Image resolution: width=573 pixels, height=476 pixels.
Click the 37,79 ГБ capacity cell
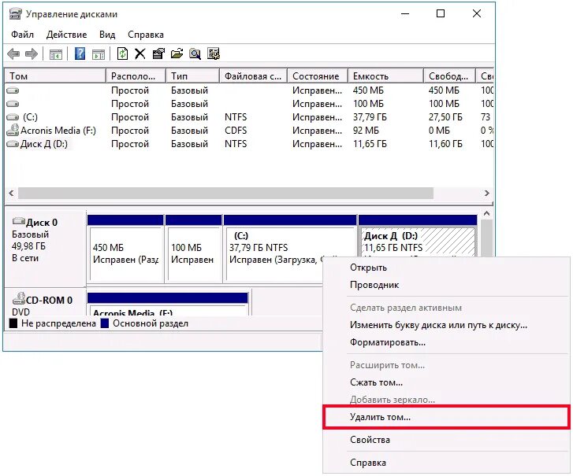(370, 117)
